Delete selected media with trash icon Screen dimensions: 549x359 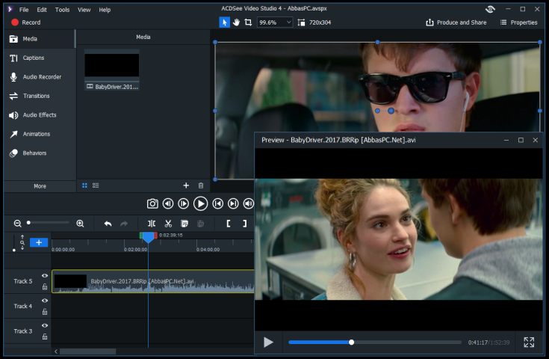[201, 185]
